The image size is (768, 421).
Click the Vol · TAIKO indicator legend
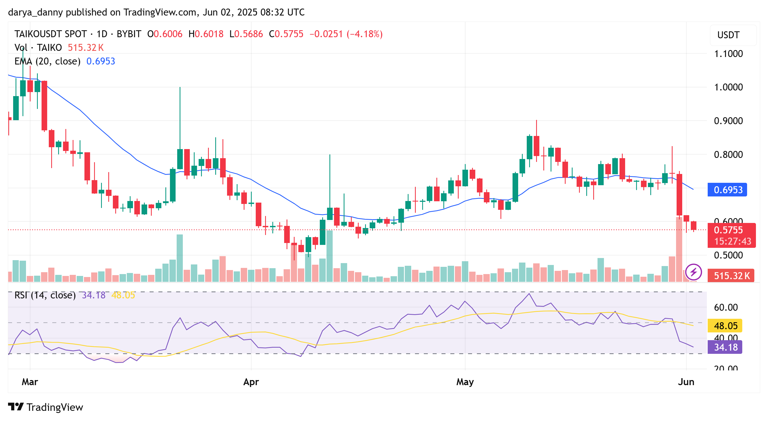[38, 48]
